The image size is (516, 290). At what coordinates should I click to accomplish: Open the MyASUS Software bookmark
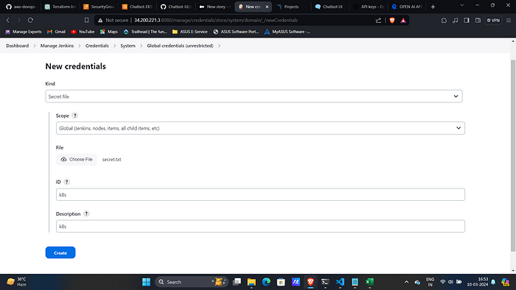pos(287,32)
